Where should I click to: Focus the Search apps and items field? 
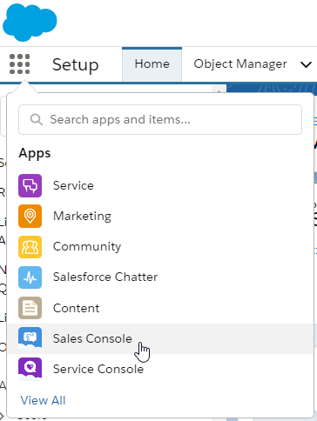160,119
